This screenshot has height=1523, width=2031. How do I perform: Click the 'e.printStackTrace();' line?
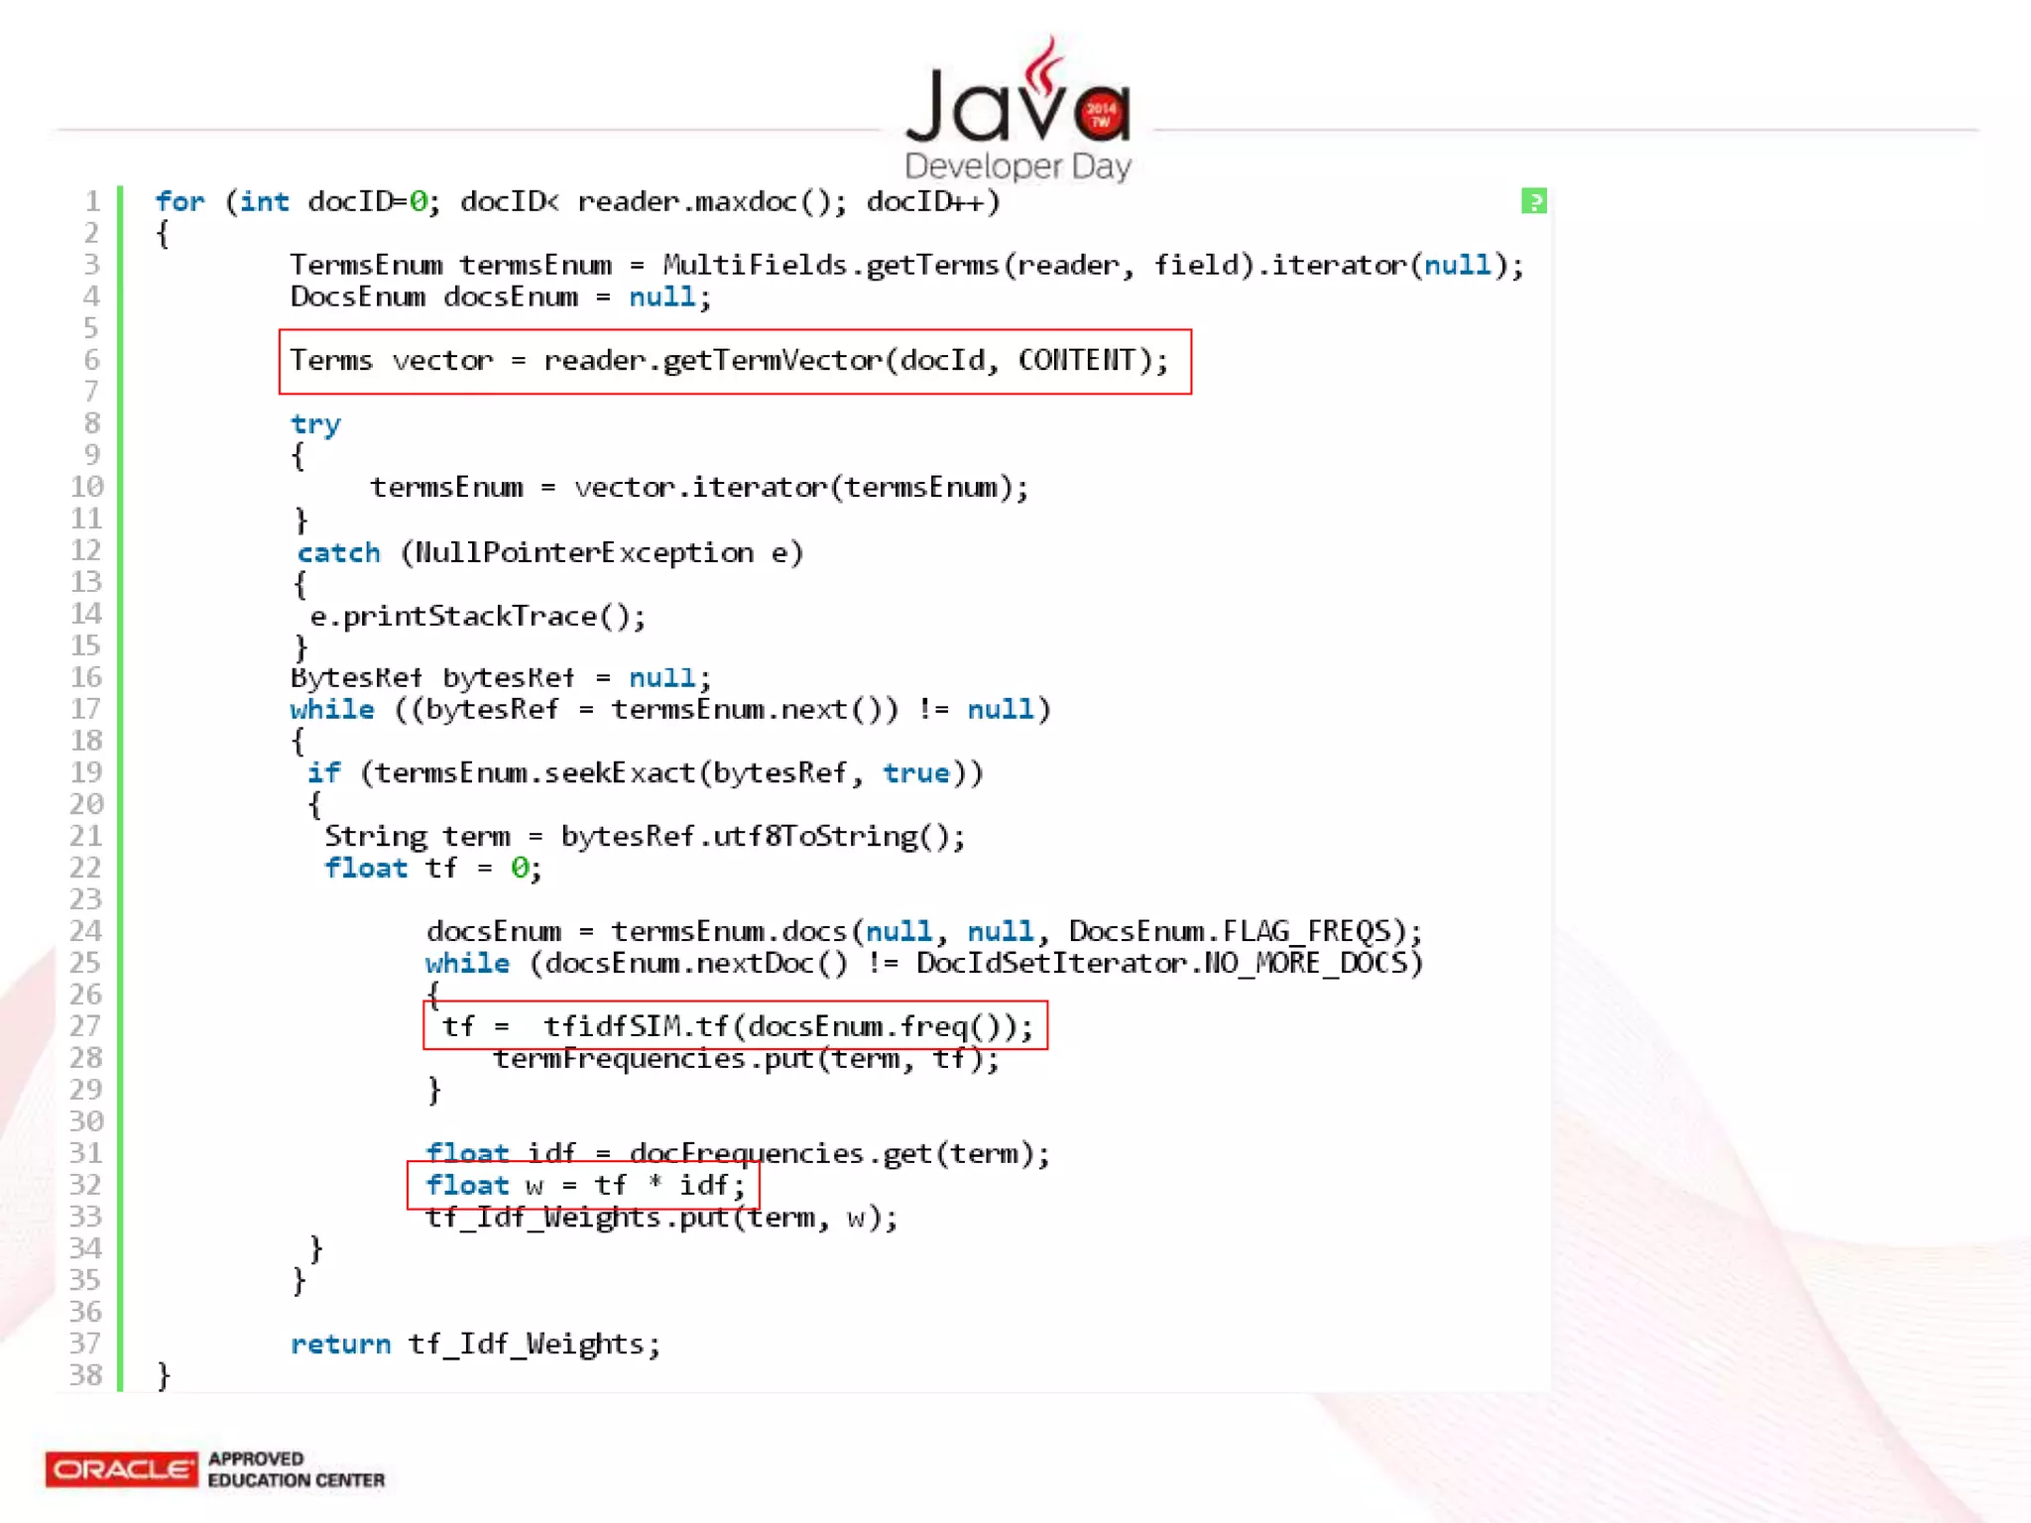pos(477,617)
